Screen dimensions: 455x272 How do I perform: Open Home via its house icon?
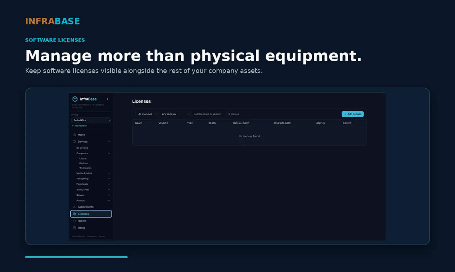74,135
